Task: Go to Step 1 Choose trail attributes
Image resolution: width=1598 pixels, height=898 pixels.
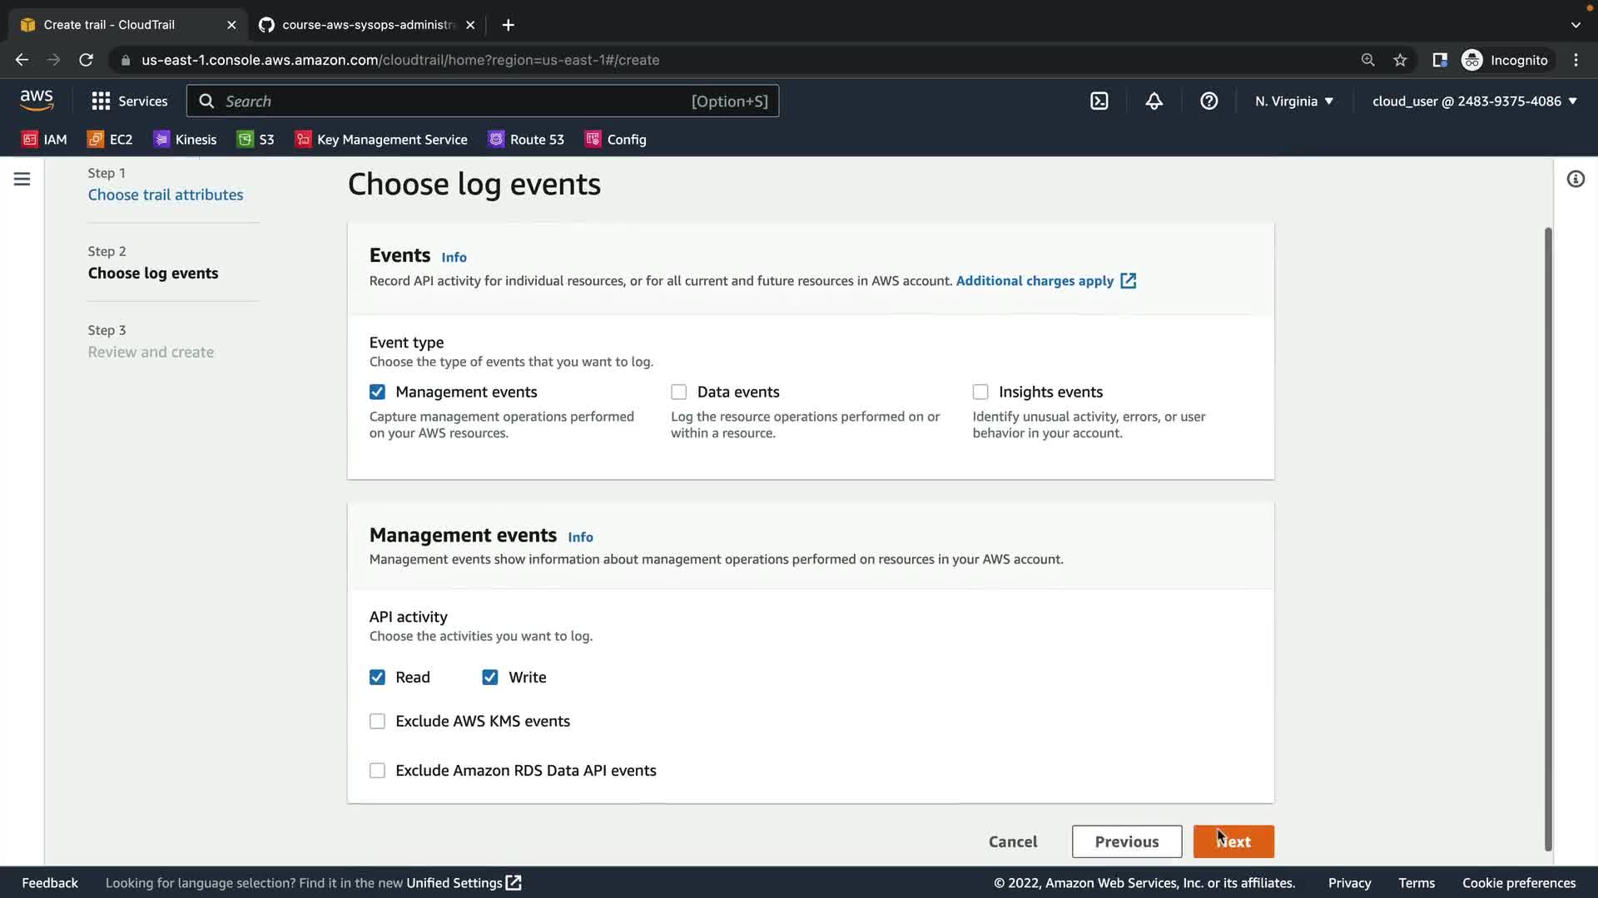Action: [166, 195]
